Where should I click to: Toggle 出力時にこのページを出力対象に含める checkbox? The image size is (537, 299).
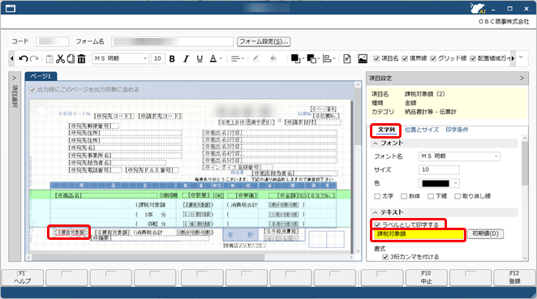(x=32, y=90)
